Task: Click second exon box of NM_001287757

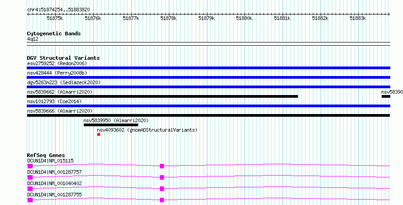Action: pyautogui.click(x=162, y=177)
